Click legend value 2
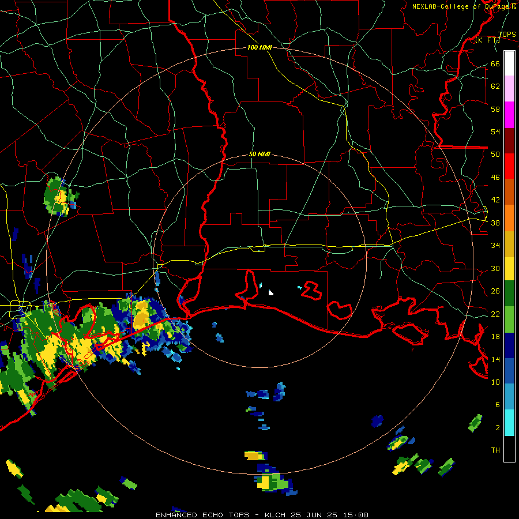519x519 pixels. coord(497,427)
